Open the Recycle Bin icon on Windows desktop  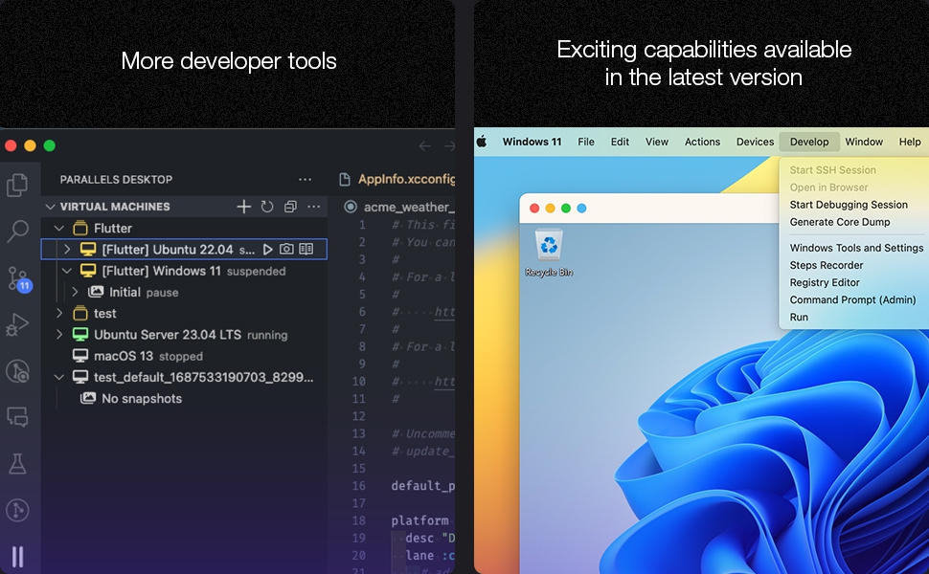point(549,254)
